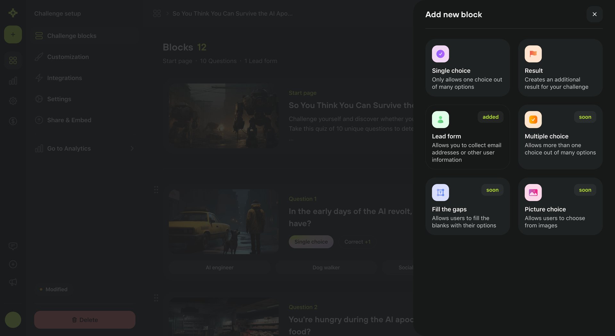Open billing via the dollar sign icon
This screenshot has height=336, width=615.
13,121
